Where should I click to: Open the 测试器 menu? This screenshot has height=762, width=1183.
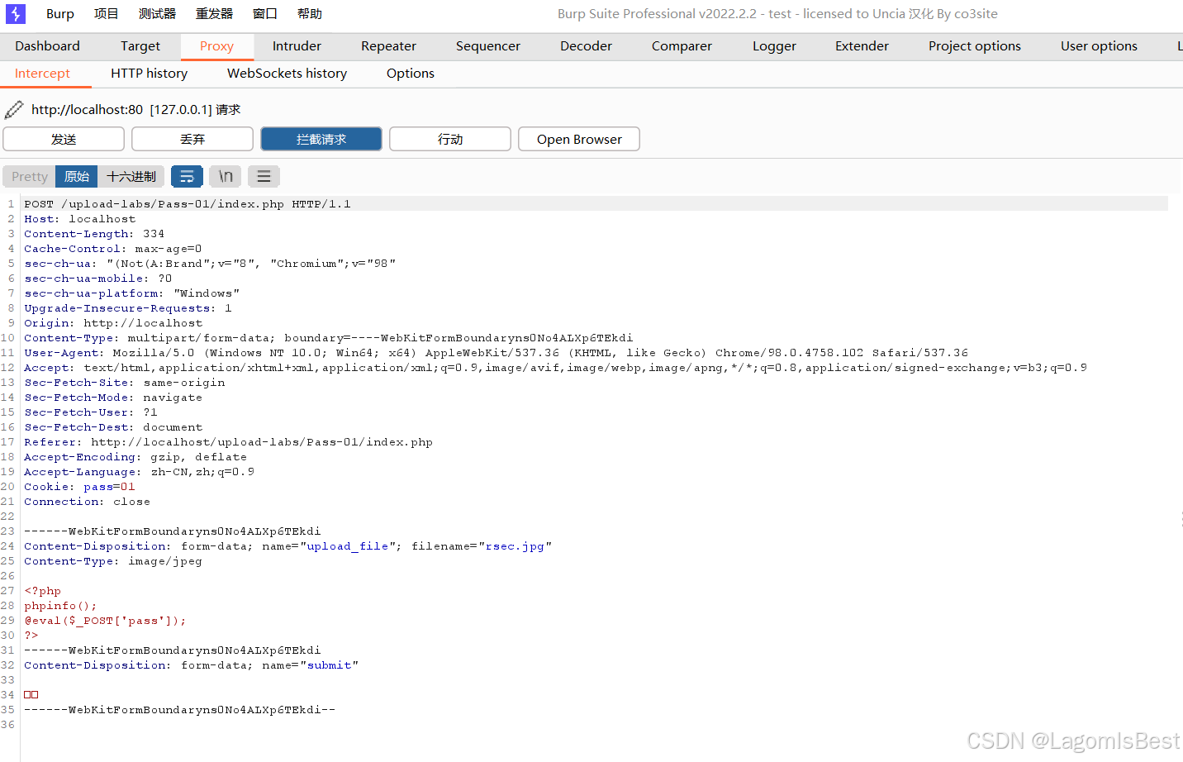[157, 14]
